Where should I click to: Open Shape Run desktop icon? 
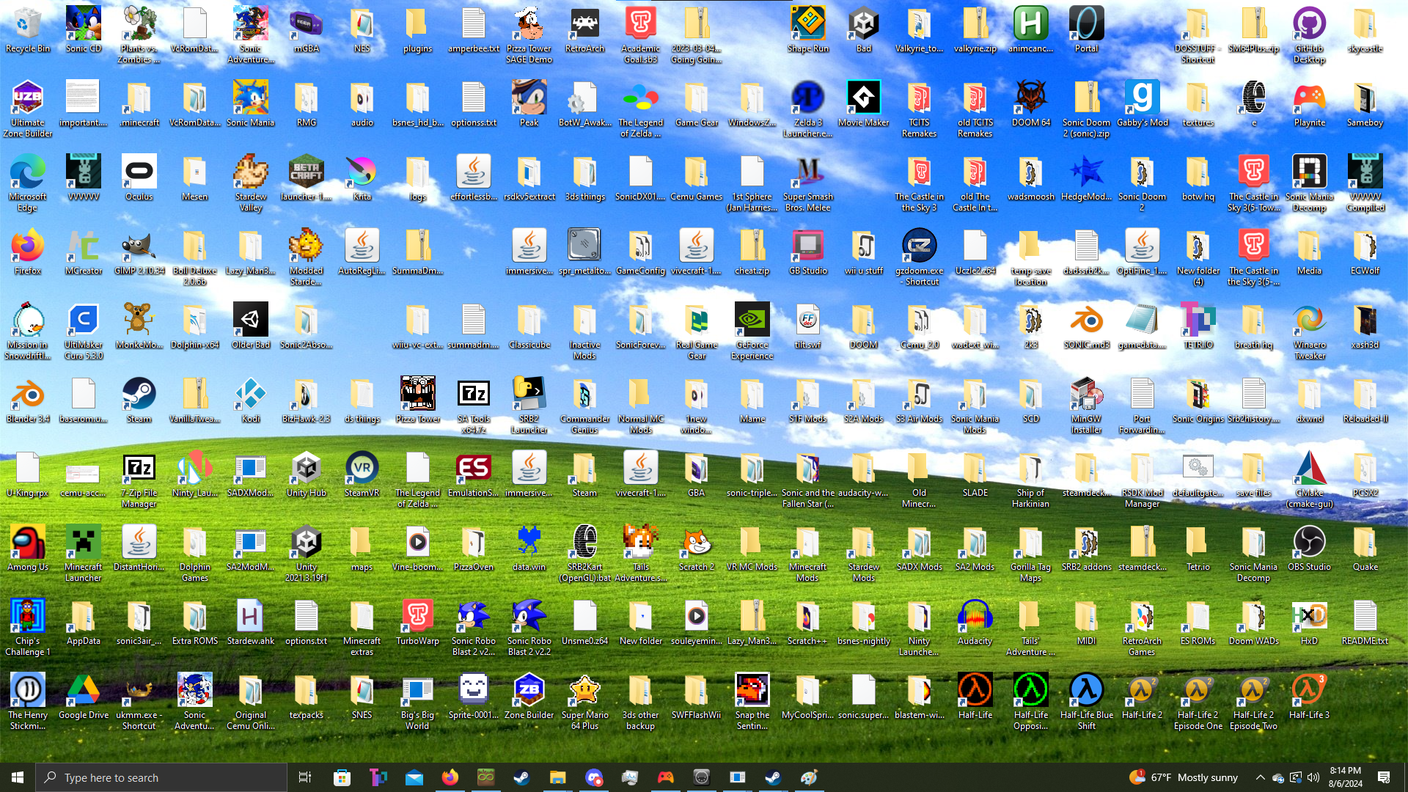click(808, 29)
